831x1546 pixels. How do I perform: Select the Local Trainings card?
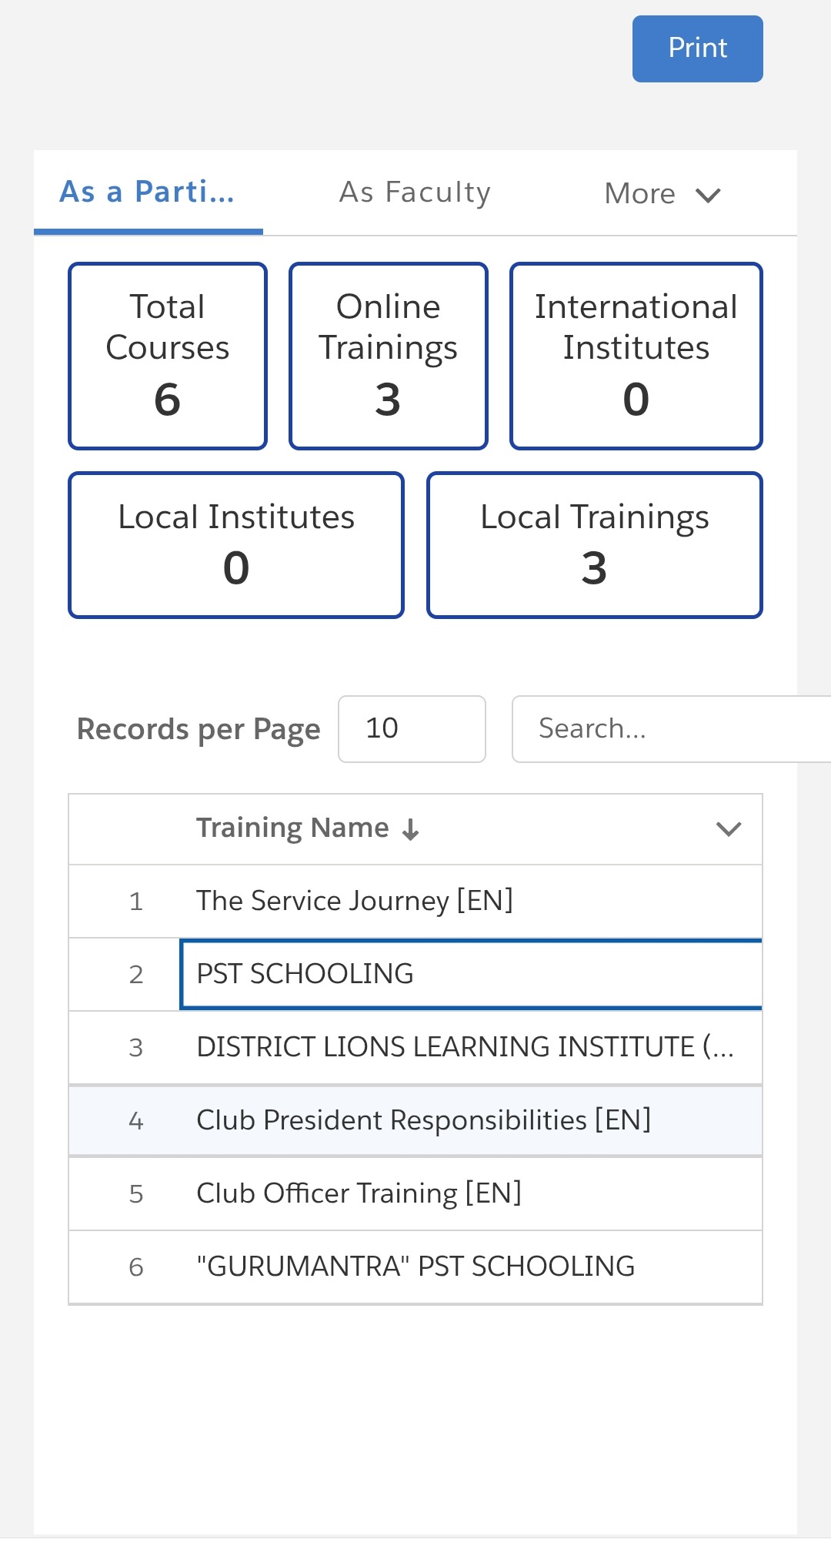[x=594, y=545]
